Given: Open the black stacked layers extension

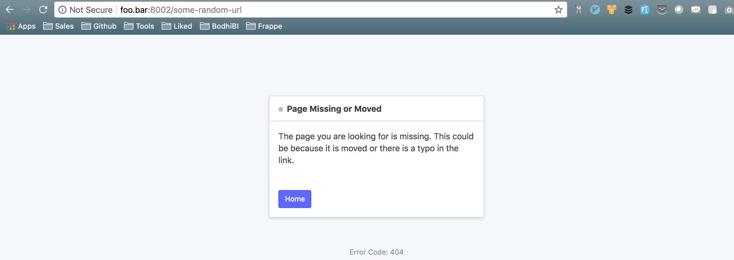Looking at the screenshot, I should click(629, 10).
